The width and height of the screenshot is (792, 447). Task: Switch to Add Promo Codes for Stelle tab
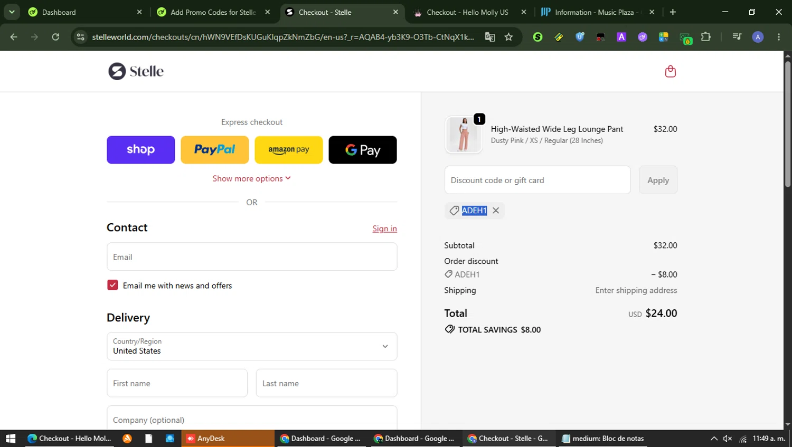[x=213, y=12]
